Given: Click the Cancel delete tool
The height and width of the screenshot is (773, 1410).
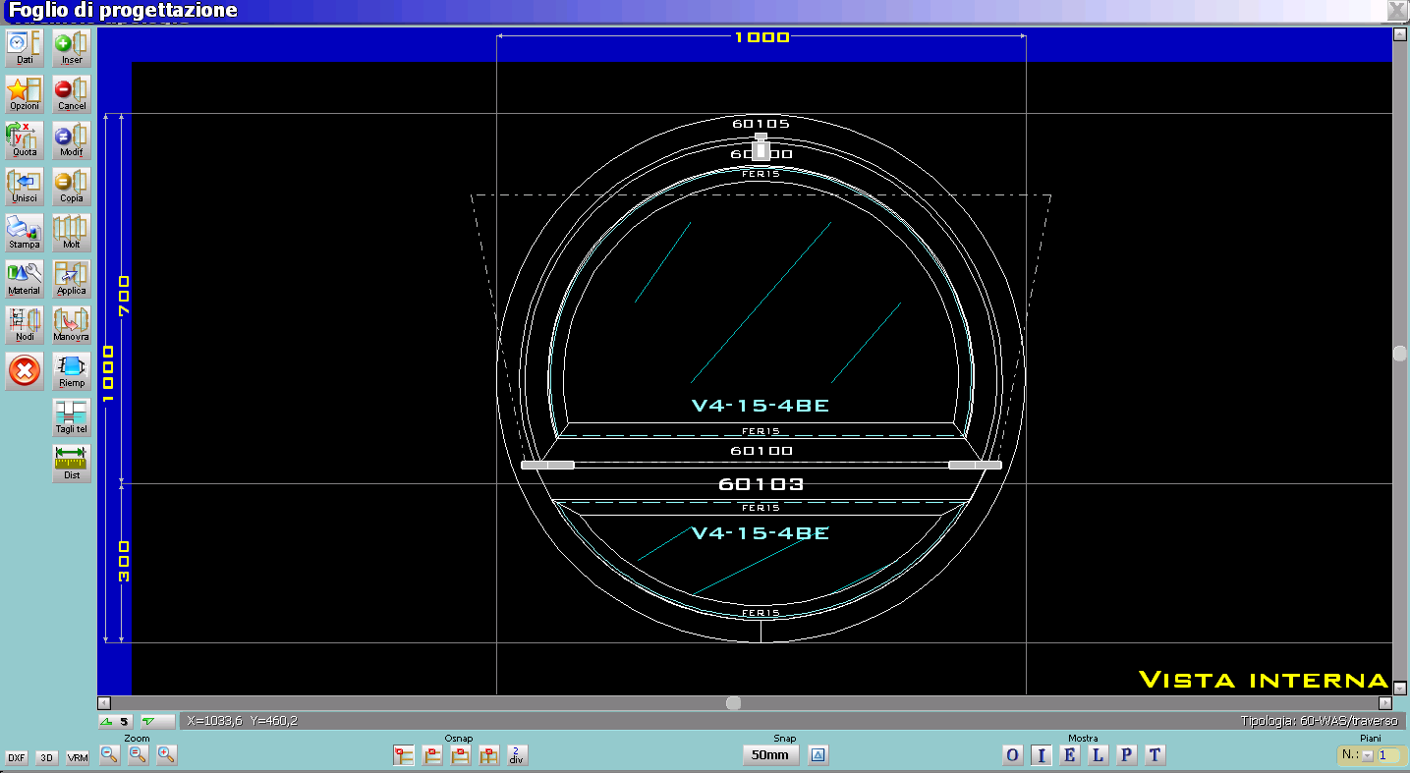Looking at the screenshot, I should pos(72,94).
